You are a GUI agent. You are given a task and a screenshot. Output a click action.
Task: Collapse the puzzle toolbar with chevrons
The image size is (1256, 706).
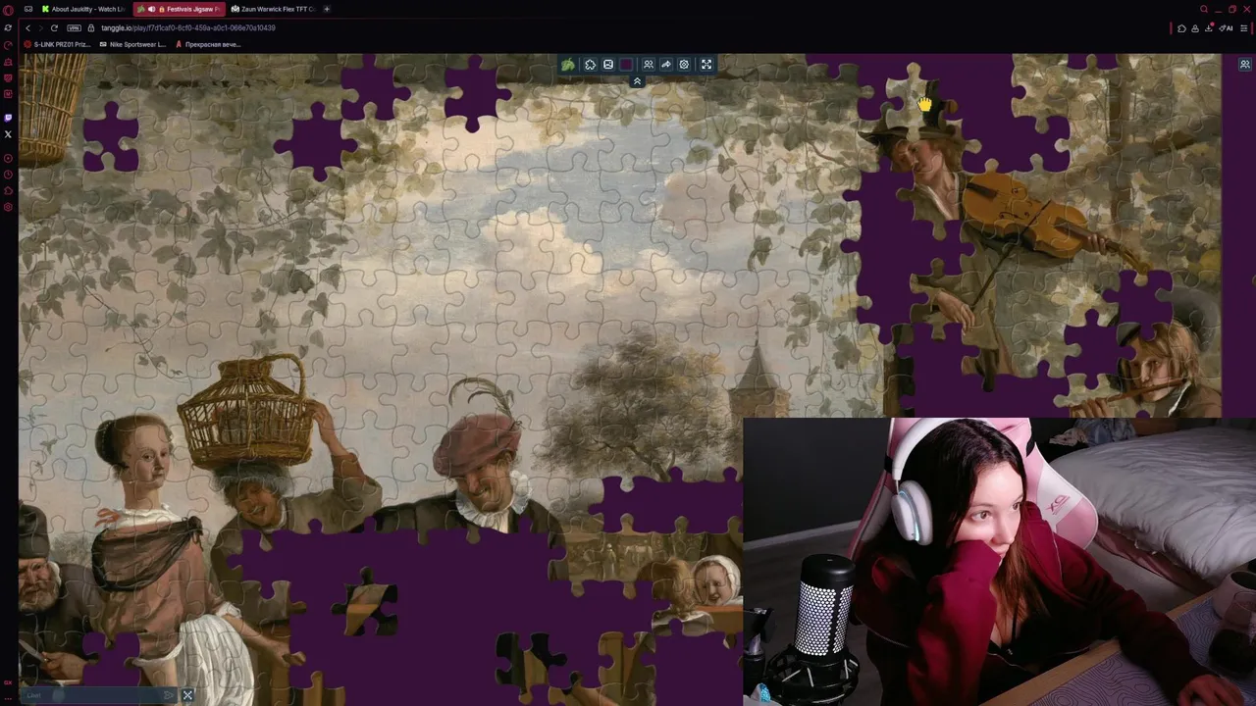click(x=637, y=81)
